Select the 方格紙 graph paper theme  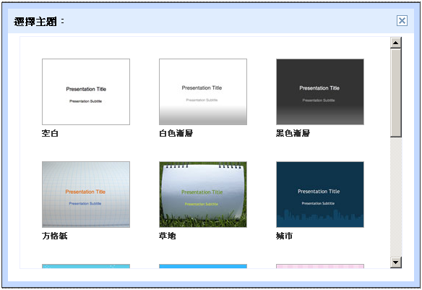[x=86, y=195]
